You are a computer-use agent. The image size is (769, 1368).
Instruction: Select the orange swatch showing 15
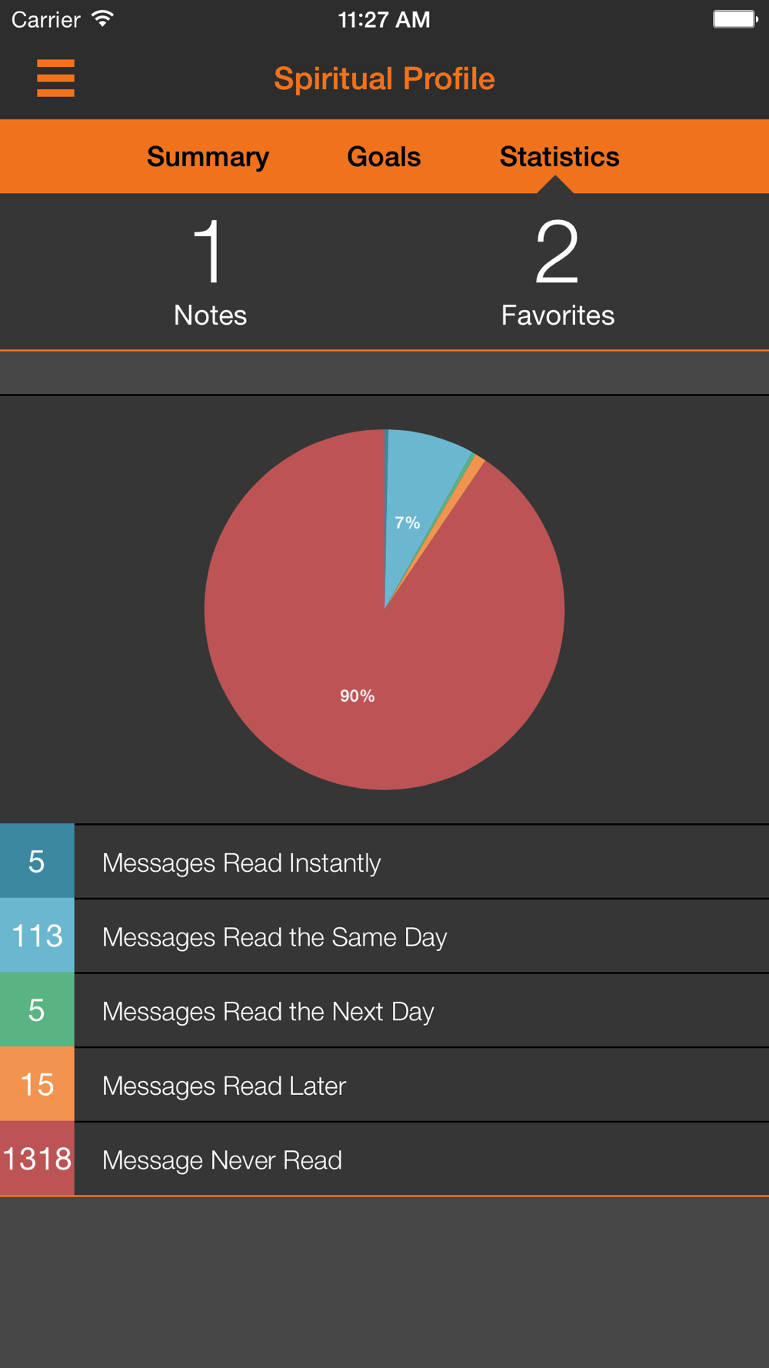(37, 1084)
